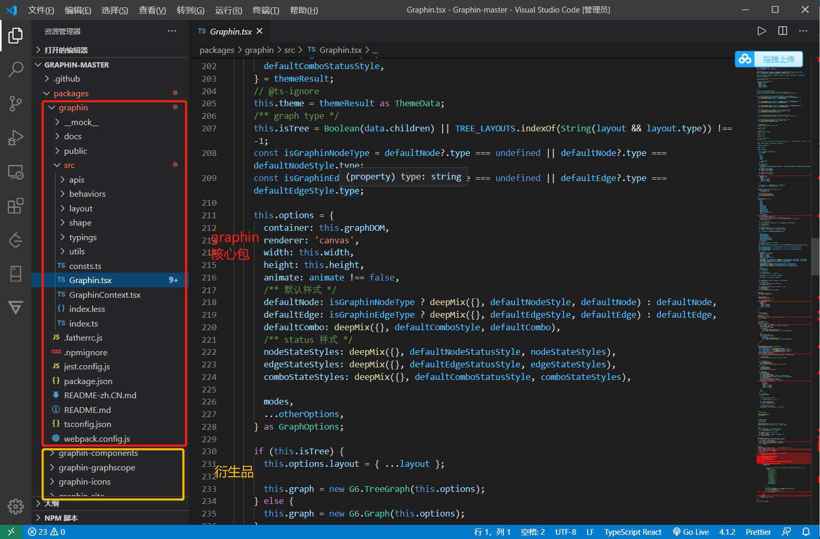Open the 转到(G) menu
The height and width of the screenshot is (539, 820).
tap(190, 10)
